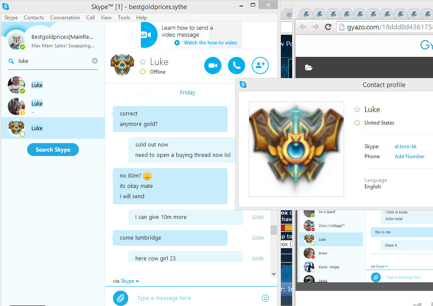Viewport: 433px width, 306px height.
Task: Click Add Number phone link
Action: pos(409,156)
